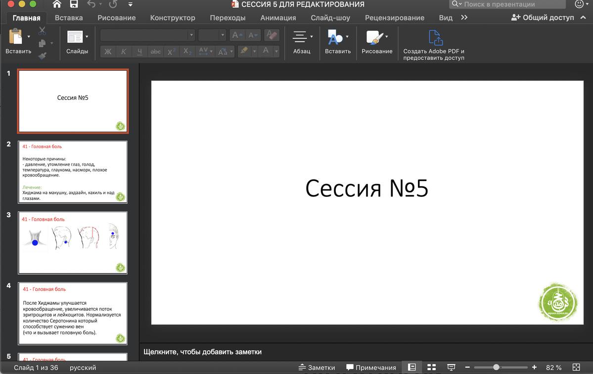Click the zoom slider handle
593x374 pixels.
coord(496,367)
